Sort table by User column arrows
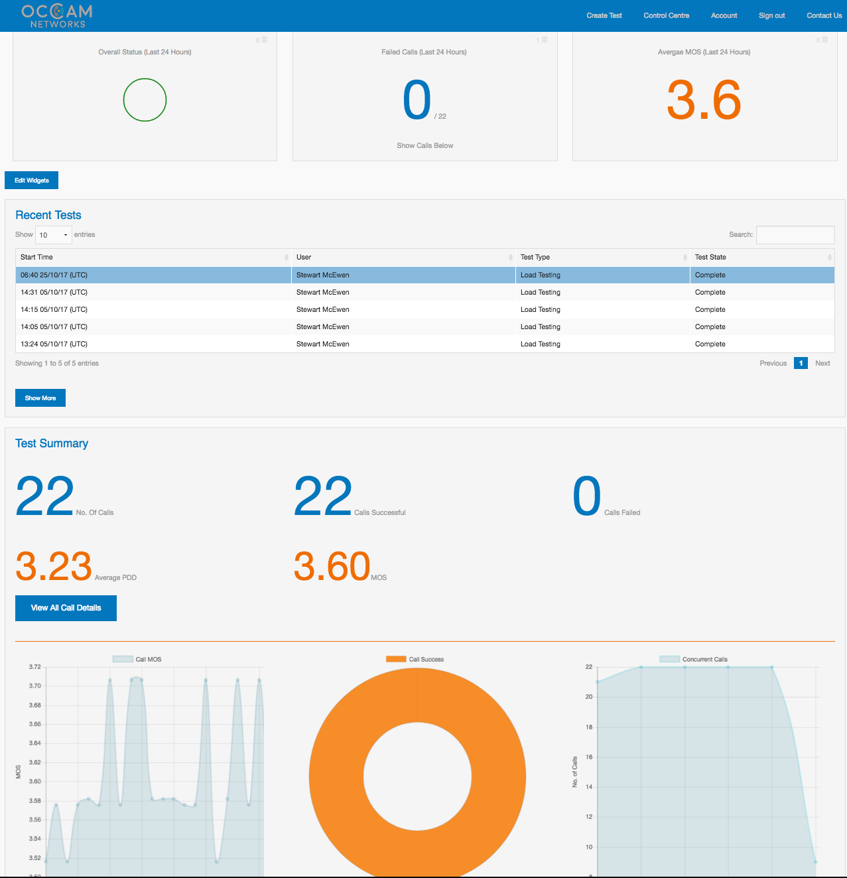The height and width of the screenshot is (878, 847). pos(511,257)
